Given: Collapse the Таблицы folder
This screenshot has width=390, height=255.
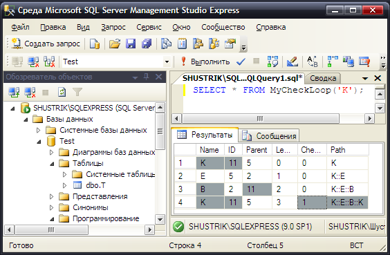Looking at the screenshot, I should click(x=53, y=164).
